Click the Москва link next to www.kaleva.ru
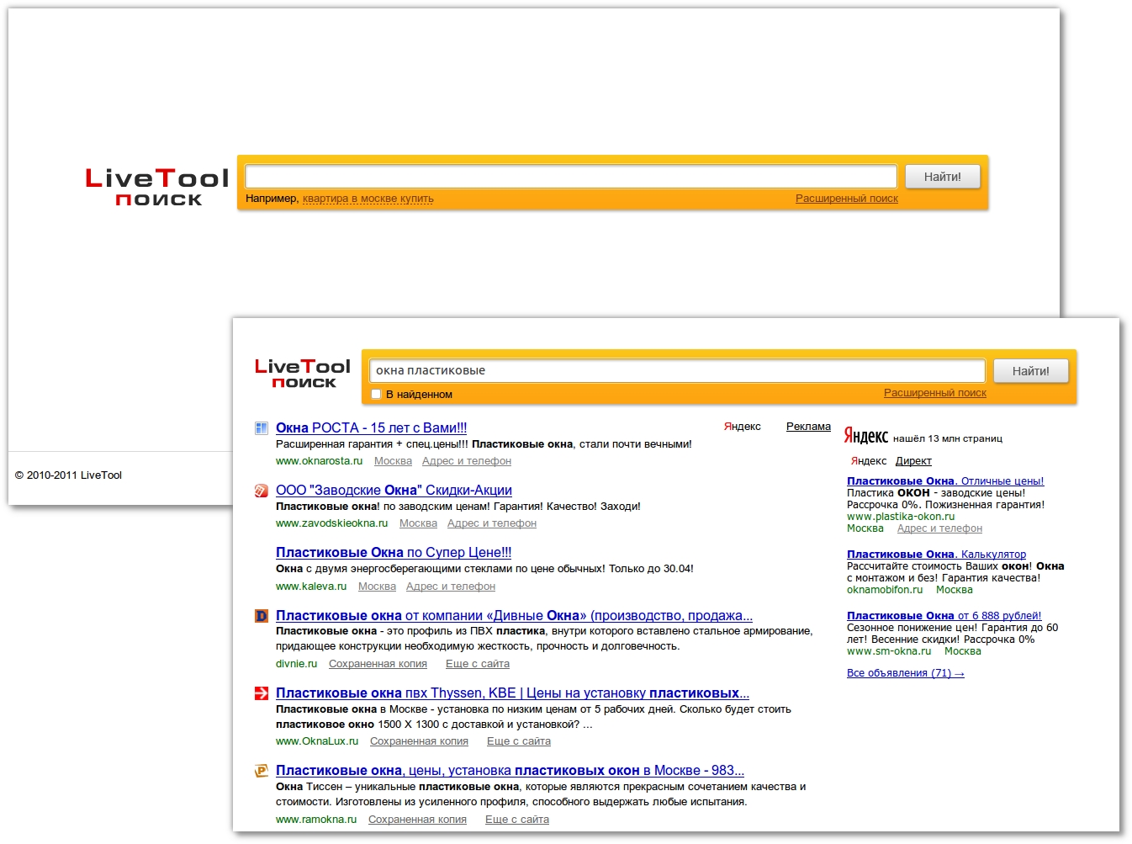 click(377, 587)
